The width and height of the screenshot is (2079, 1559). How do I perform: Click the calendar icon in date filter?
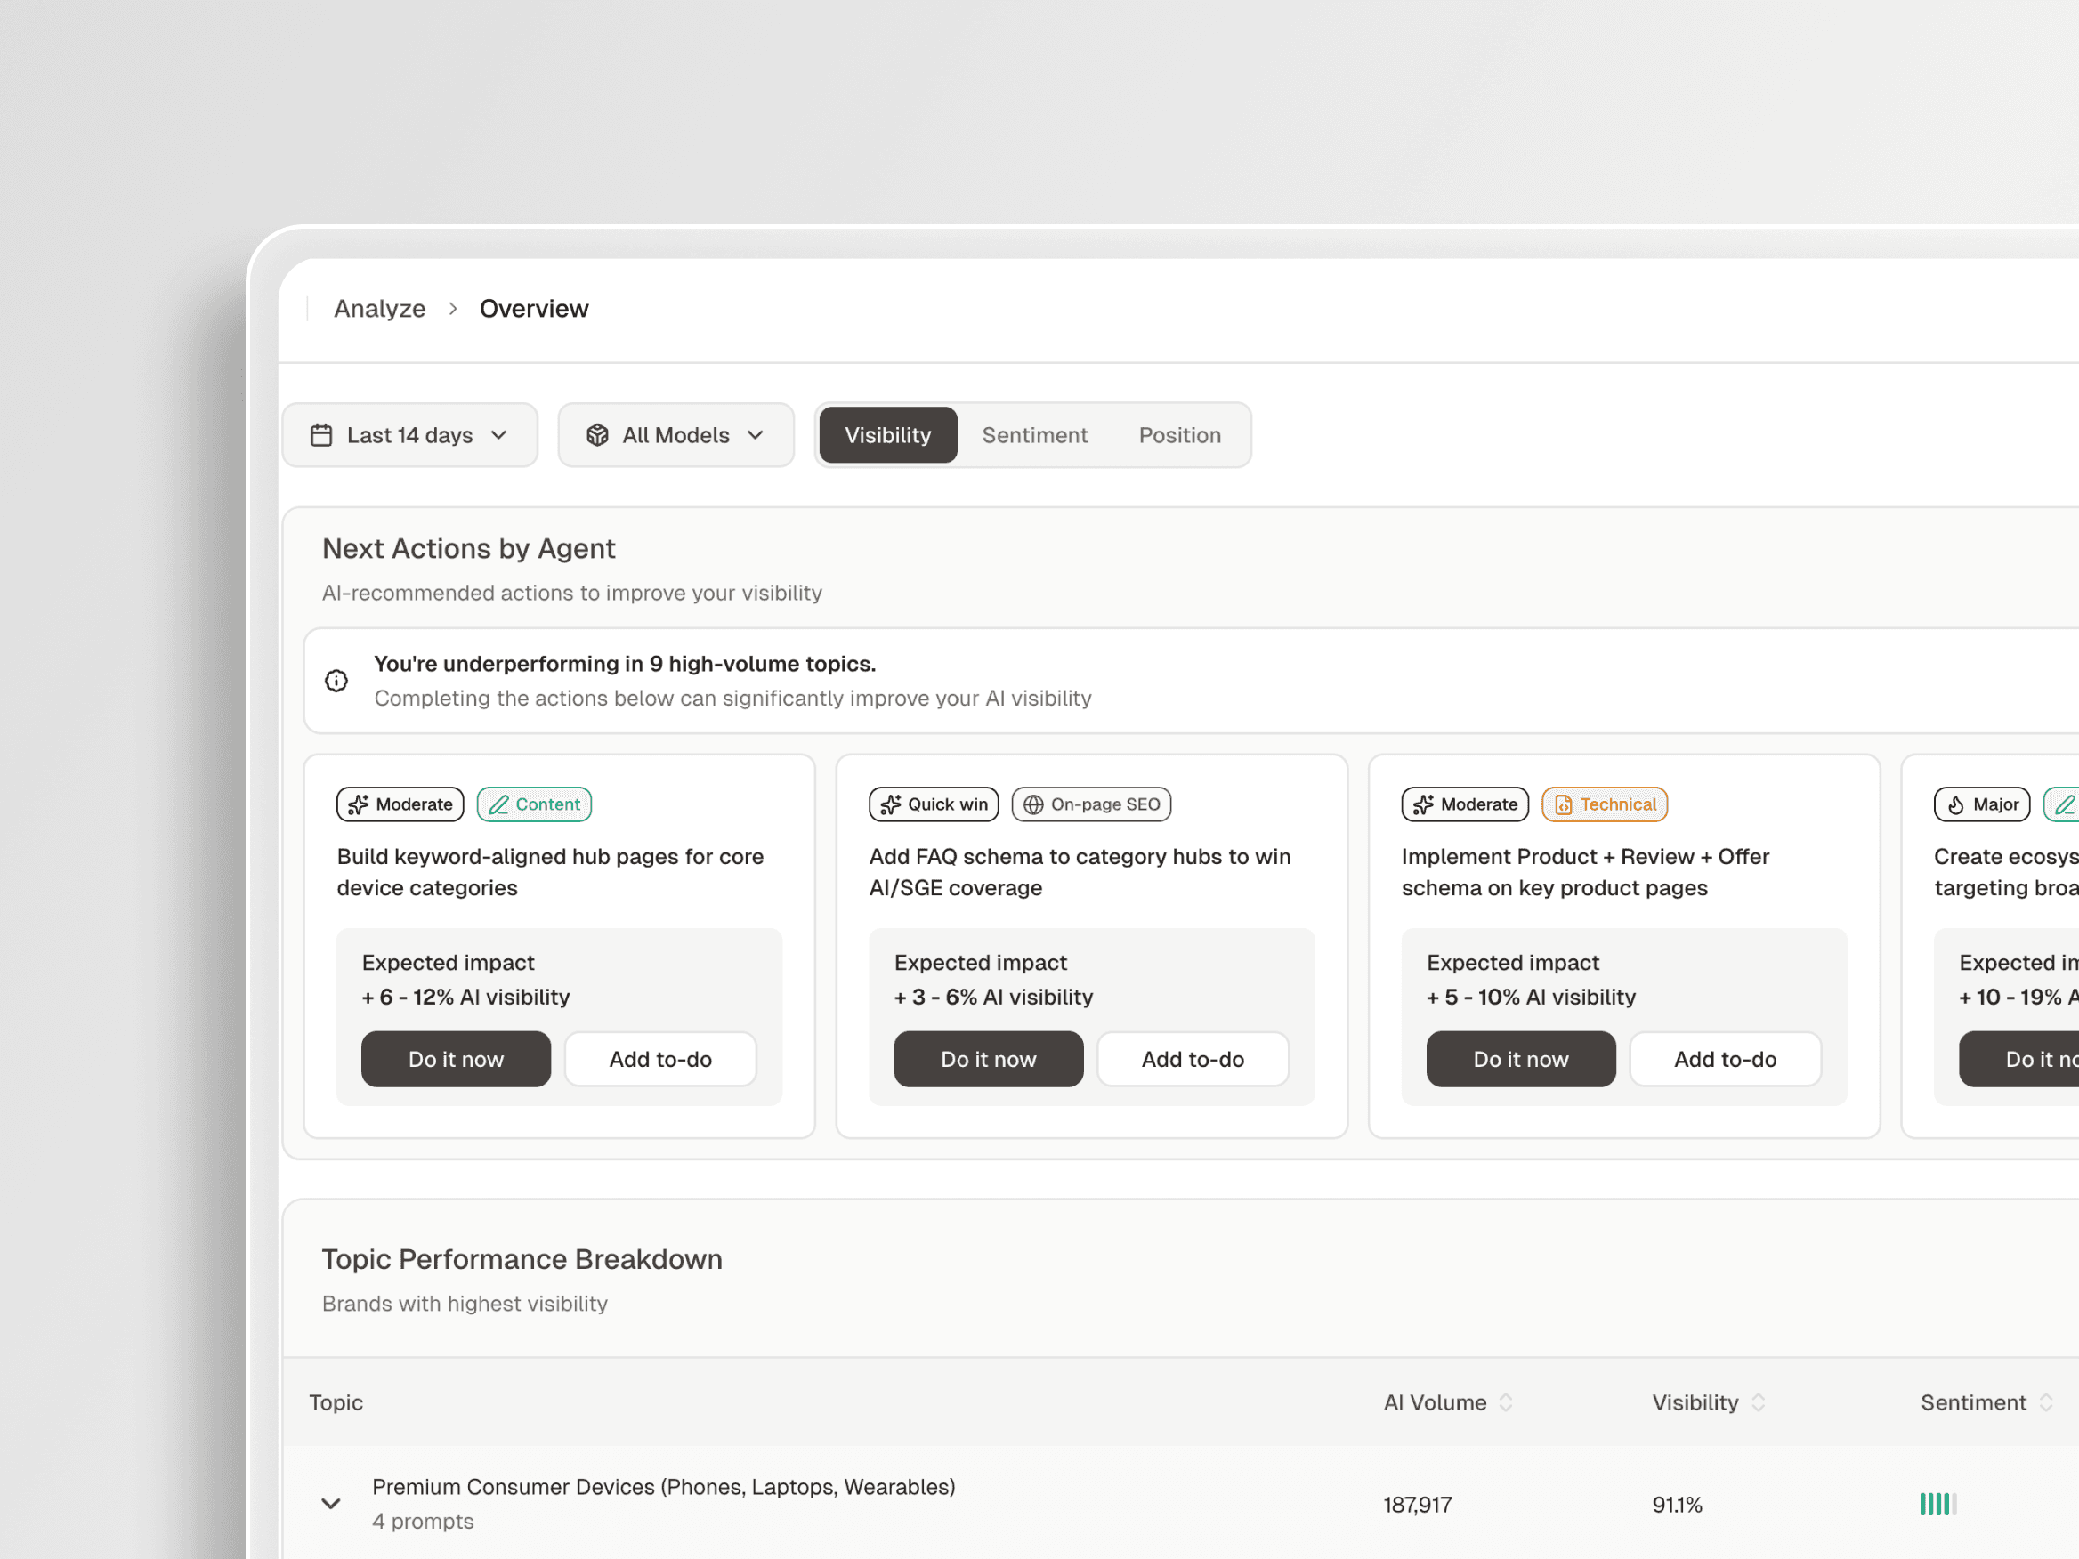click(x=321, y=435)
